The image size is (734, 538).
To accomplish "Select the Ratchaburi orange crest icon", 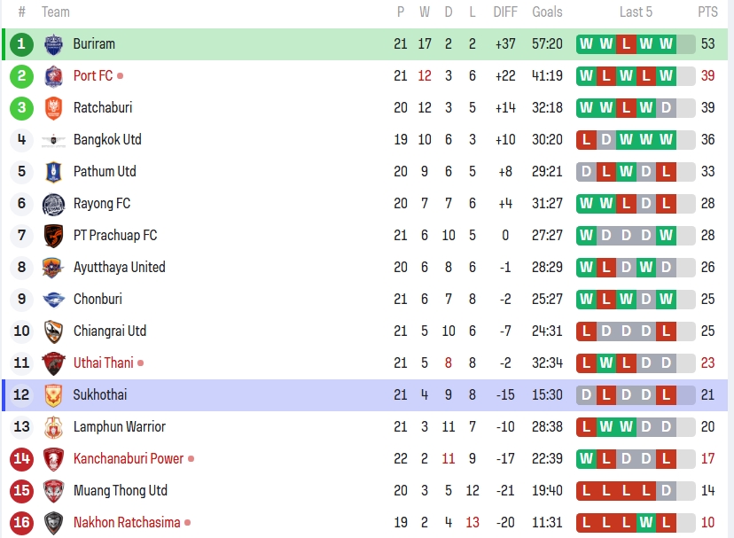I will (53, 108).
